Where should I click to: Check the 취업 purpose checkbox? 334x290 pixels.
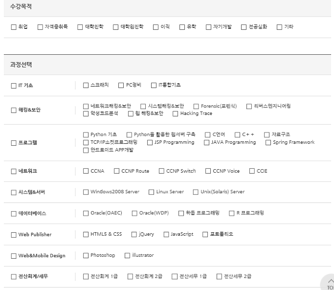pos(14,27)
